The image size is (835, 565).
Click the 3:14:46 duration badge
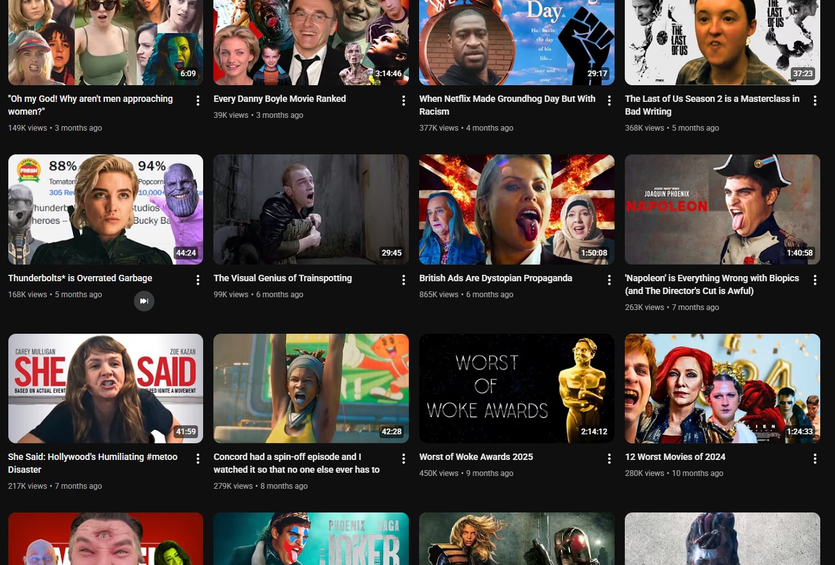pyautogui.click(x=388, y=74)
